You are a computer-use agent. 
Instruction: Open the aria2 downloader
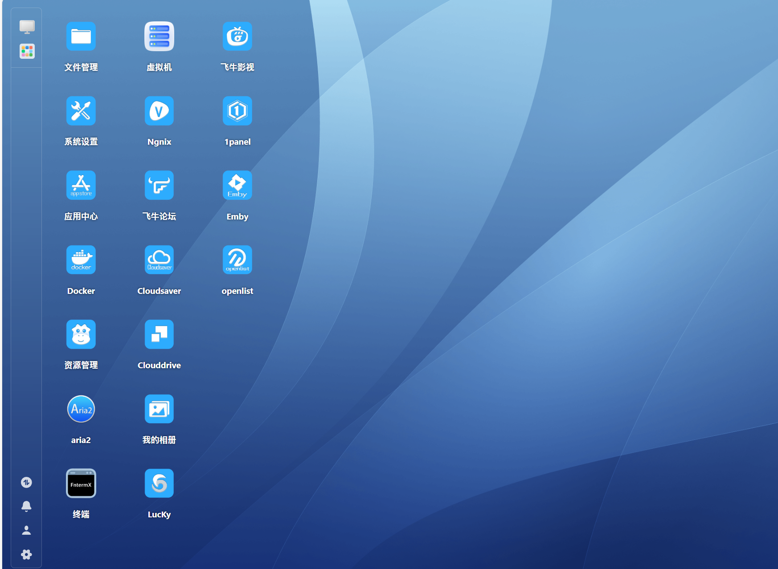(81, 409)
